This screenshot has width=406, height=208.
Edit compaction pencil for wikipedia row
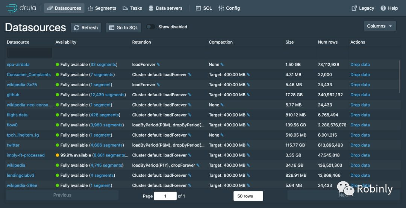pyautogui.click(x=248, y=165)
